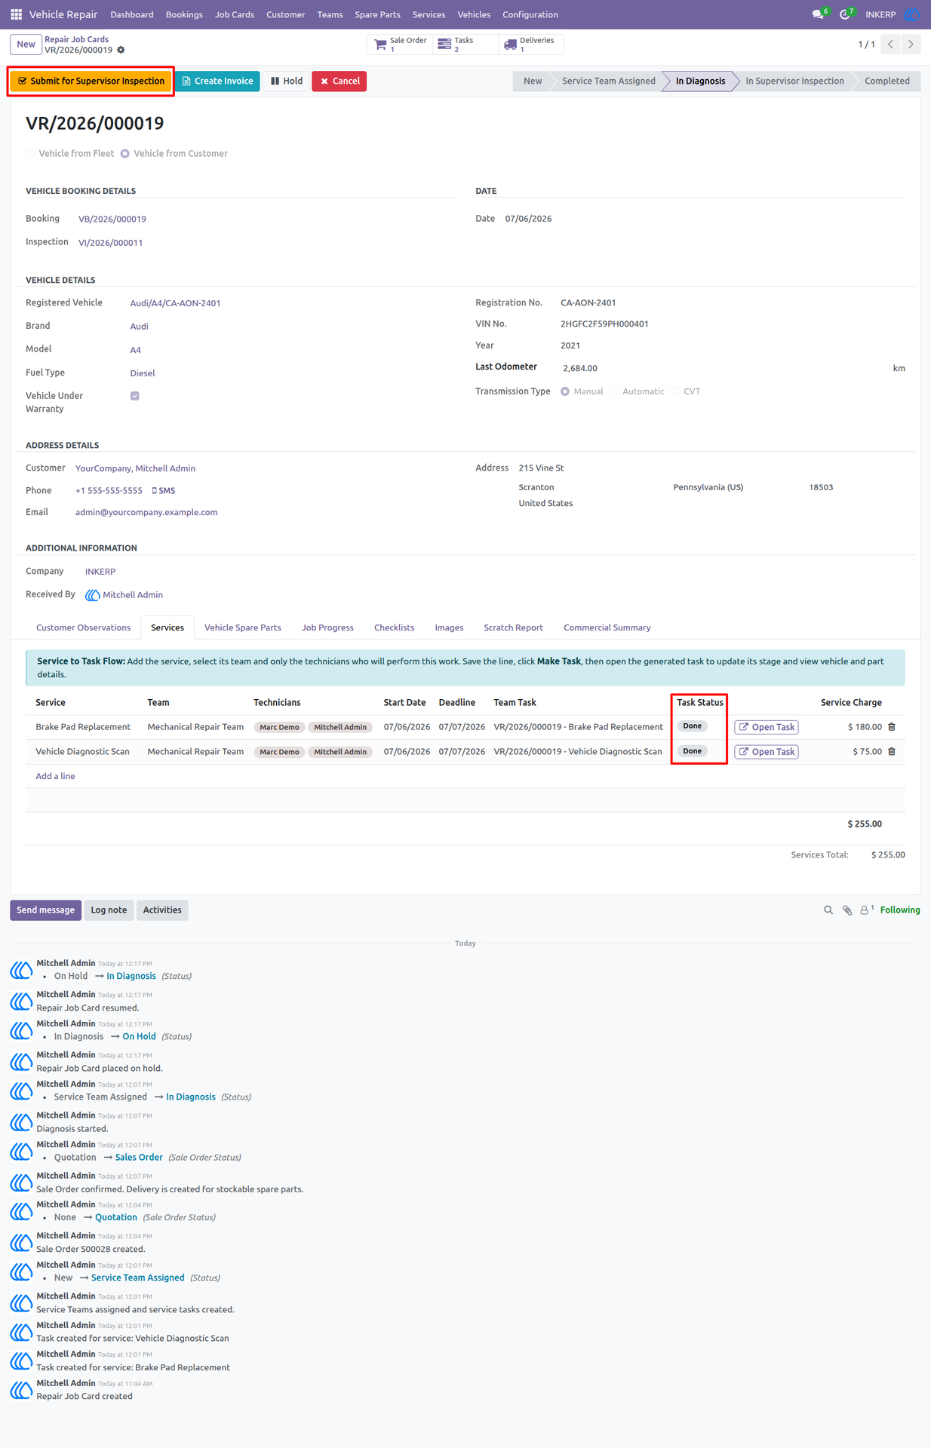This screenshot has width=931, height=1448.
Task: Switch to the Vehicle Spare Parts tab
Action: (242, 627)
